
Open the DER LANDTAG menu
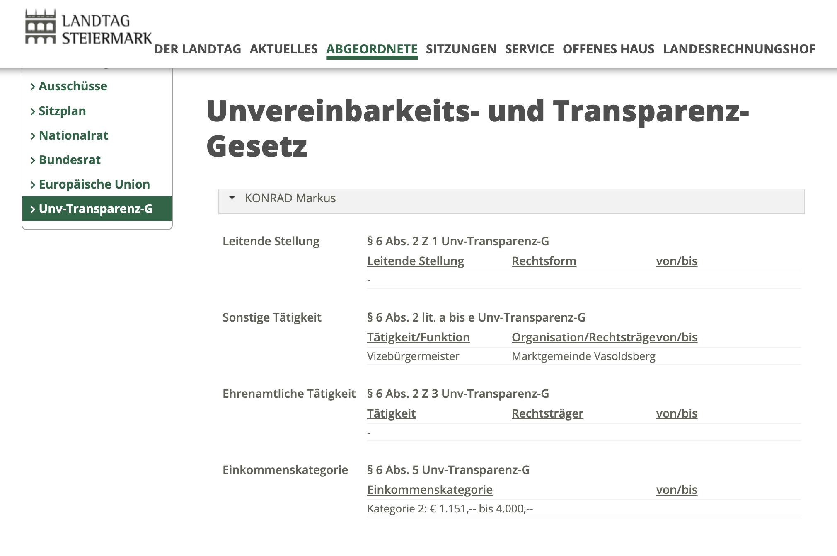click(x=198, y=49)
